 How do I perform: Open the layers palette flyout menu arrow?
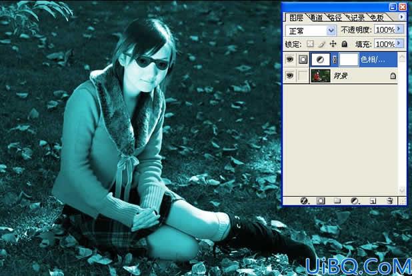click(x=401, y=17)
